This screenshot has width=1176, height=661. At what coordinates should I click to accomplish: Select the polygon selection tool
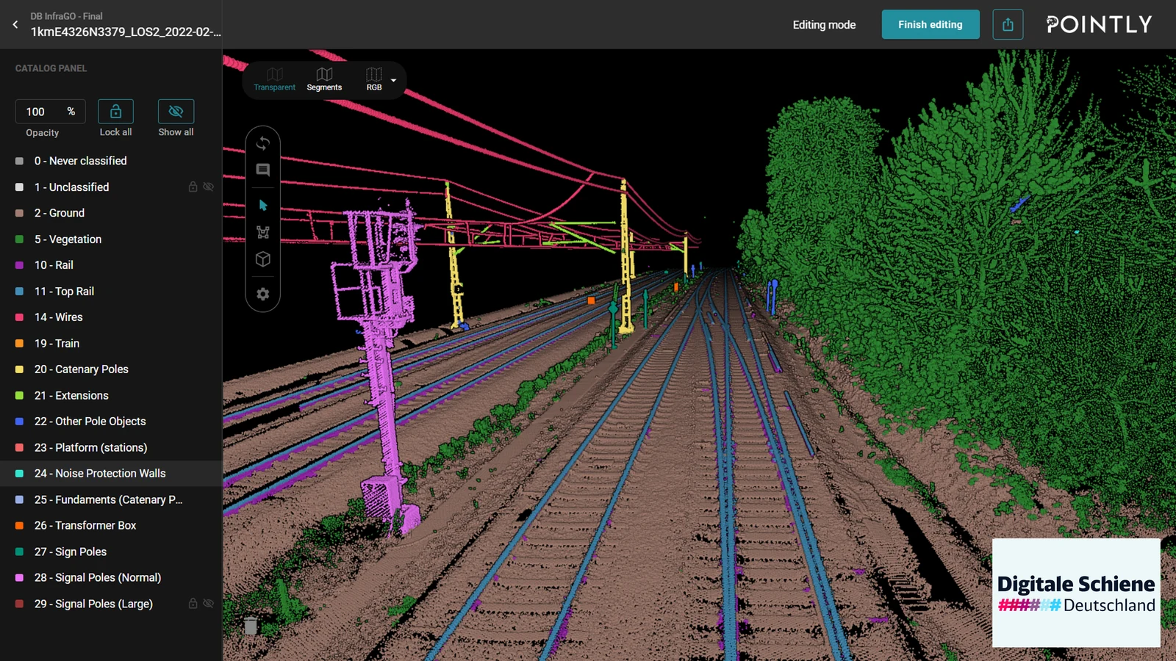(x=262, y=232)
